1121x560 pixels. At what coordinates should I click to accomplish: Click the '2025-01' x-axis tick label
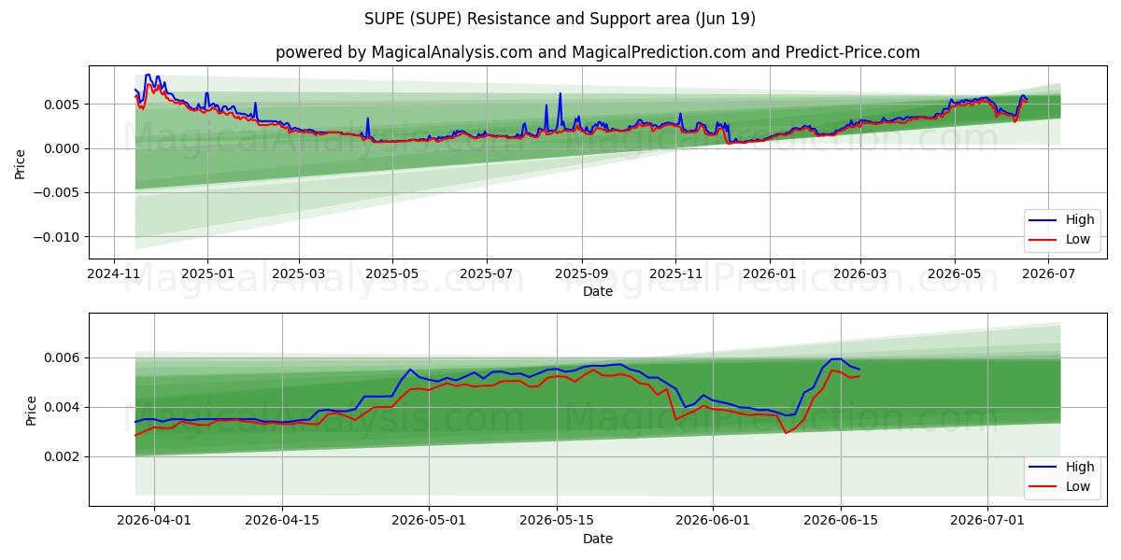click(x=206, y=274)
